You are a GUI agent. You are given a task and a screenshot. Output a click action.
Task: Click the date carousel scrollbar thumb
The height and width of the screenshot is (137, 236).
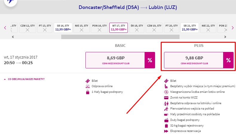(x=120, y=37)
